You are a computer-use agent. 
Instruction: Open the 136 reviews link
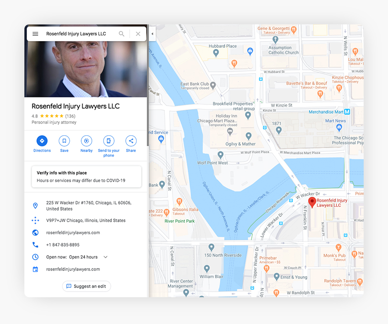click(x=70, y=116)
